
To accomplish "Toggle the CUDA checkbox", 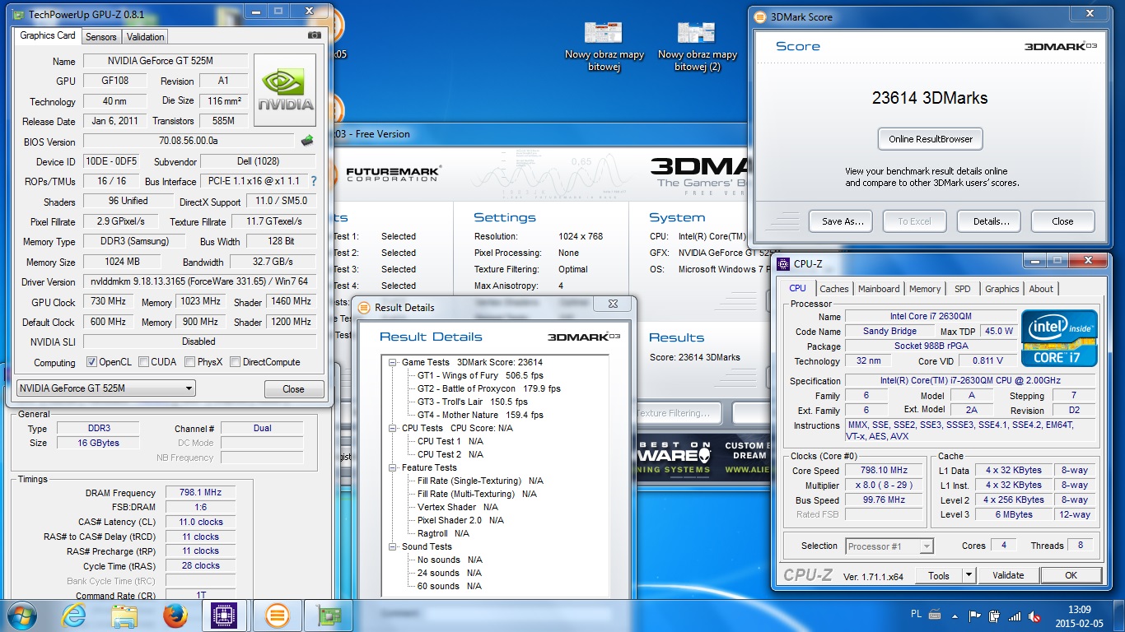I will click(144, 362).
